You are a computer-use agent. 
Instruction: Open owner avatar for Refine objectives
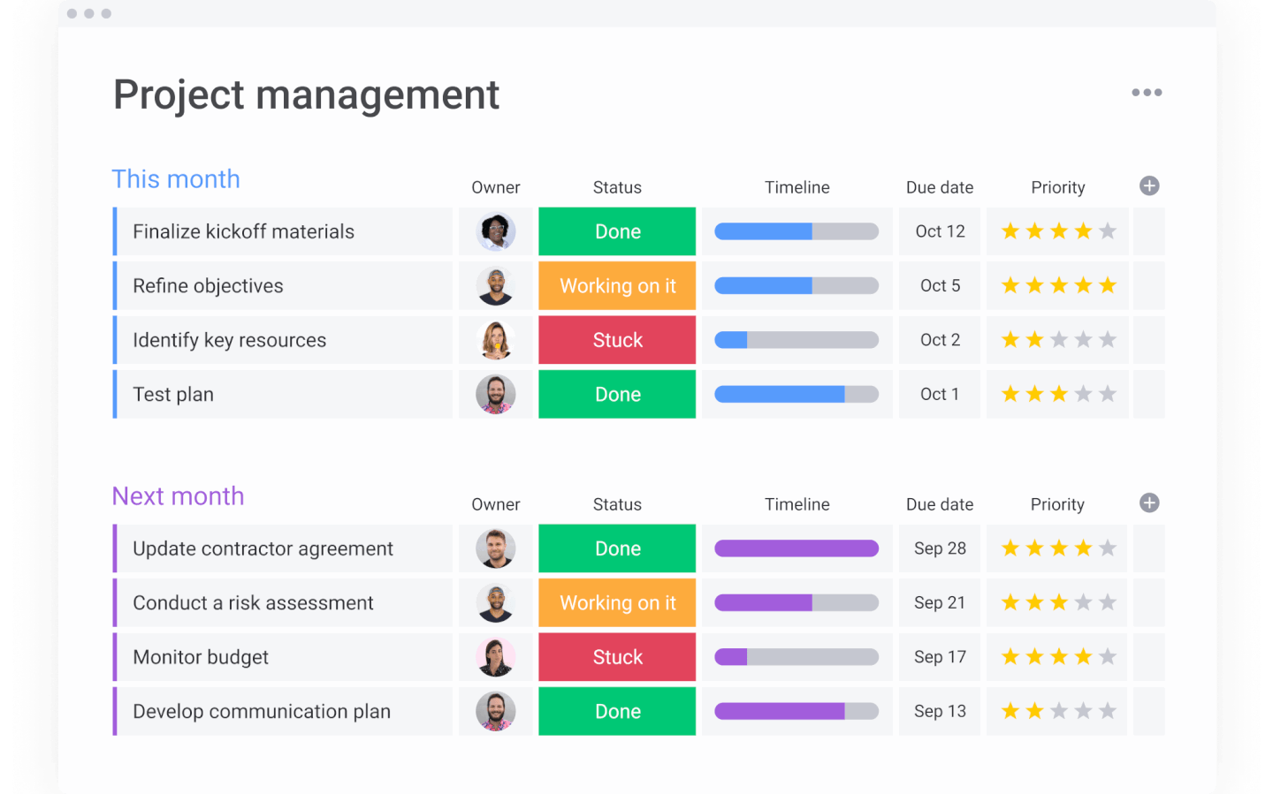tap(496, 286)
